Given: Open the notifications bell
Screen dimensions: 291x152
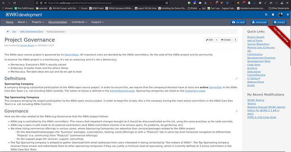Looking at the screenshot, I should (273, 15).
